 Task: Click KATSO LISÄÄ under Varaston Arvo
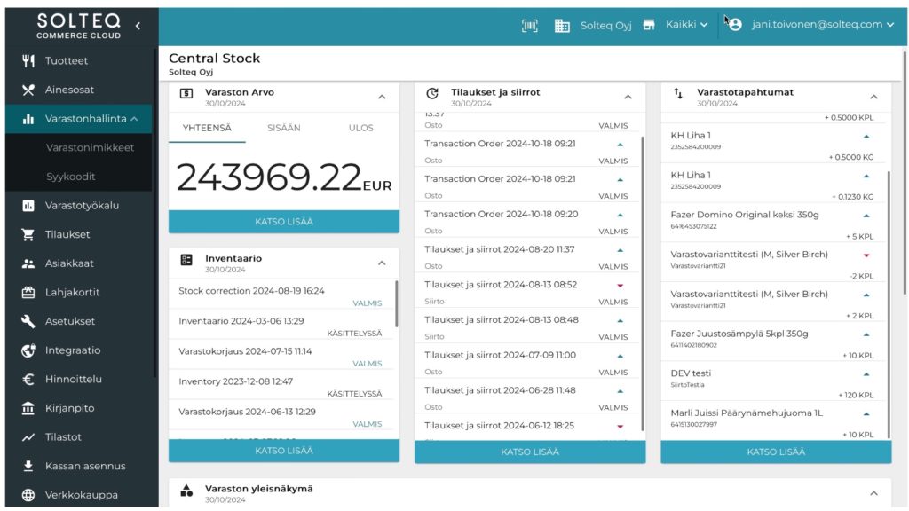click(284, 222)
